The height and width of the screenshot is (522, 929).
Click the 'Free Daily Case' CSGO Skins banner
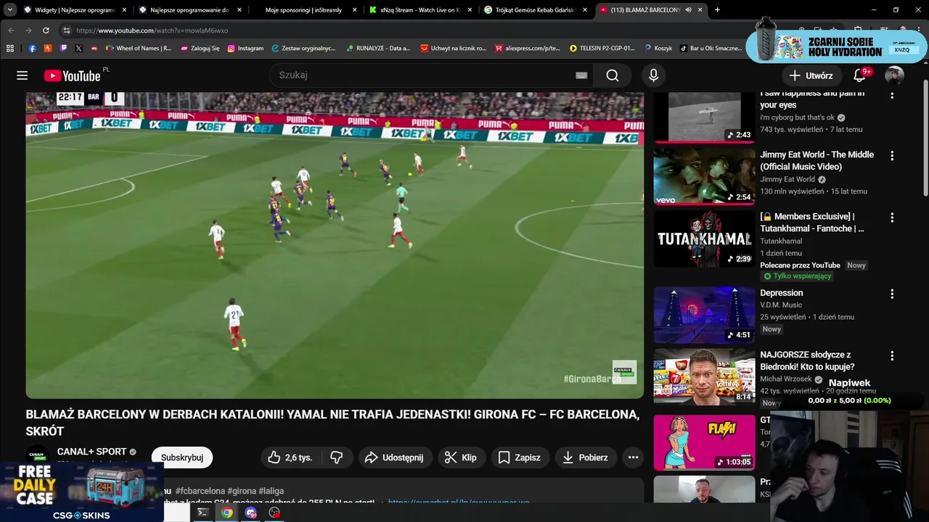click(81, 492)
